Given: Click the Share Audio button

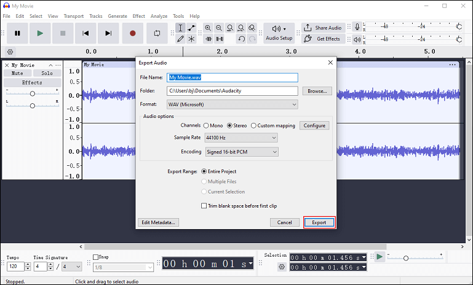Looking at the screenshot, I should (x=323, y=28).
